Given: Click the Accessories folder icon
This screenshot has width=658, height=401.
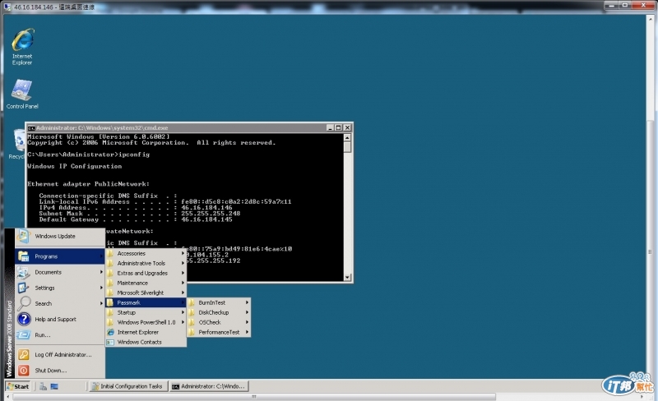Looking at the screenshot, I should tap(110, 253).
